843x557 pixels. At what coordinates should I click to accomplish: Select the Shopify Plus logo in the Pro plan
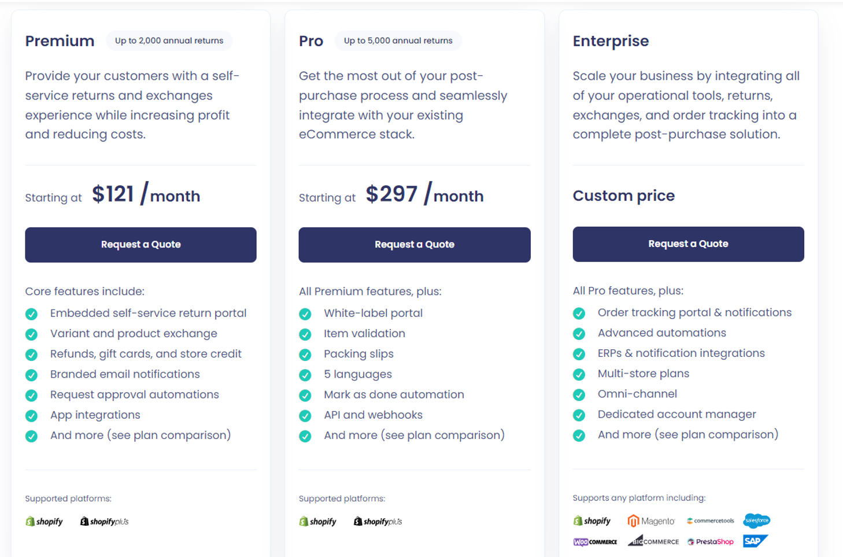click(378, 521)
